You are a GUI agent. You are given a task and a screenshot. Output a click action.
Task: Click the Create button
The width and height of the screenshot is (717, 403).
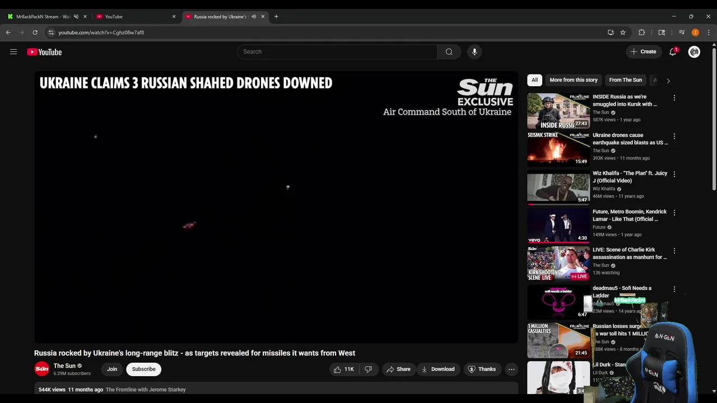[643, 52]
